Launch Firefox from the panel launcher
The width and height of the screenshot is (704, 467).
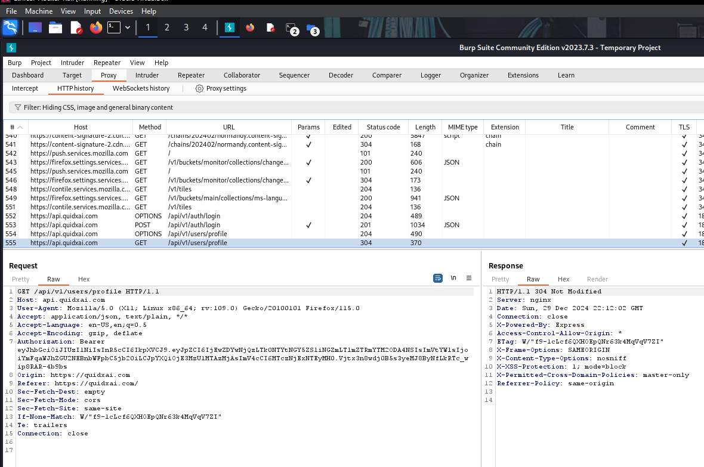point(95,28)
